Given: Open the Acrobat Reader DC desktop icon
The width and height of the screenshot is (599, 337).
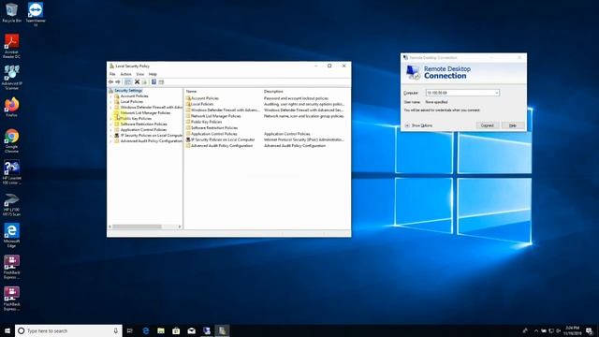Looking at the screenshot, I should [x=11, y=46].
